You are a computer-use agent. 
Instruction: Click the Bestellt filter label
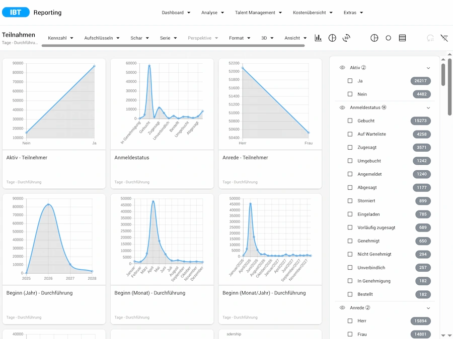point(365,294)
